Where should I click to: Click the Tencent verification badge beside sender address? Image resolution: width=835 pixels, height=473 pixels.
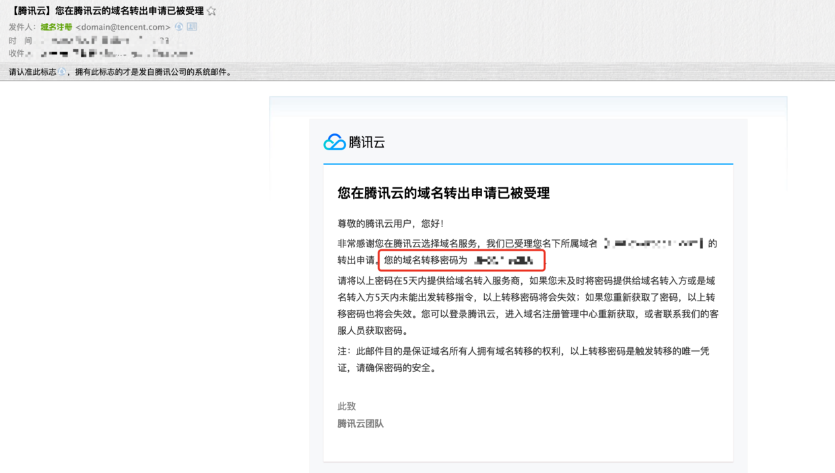point(179,27)
